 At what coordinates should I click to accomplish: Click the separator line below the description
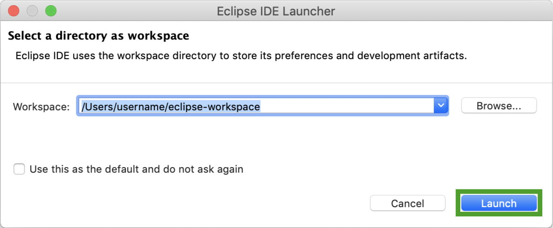276,83
